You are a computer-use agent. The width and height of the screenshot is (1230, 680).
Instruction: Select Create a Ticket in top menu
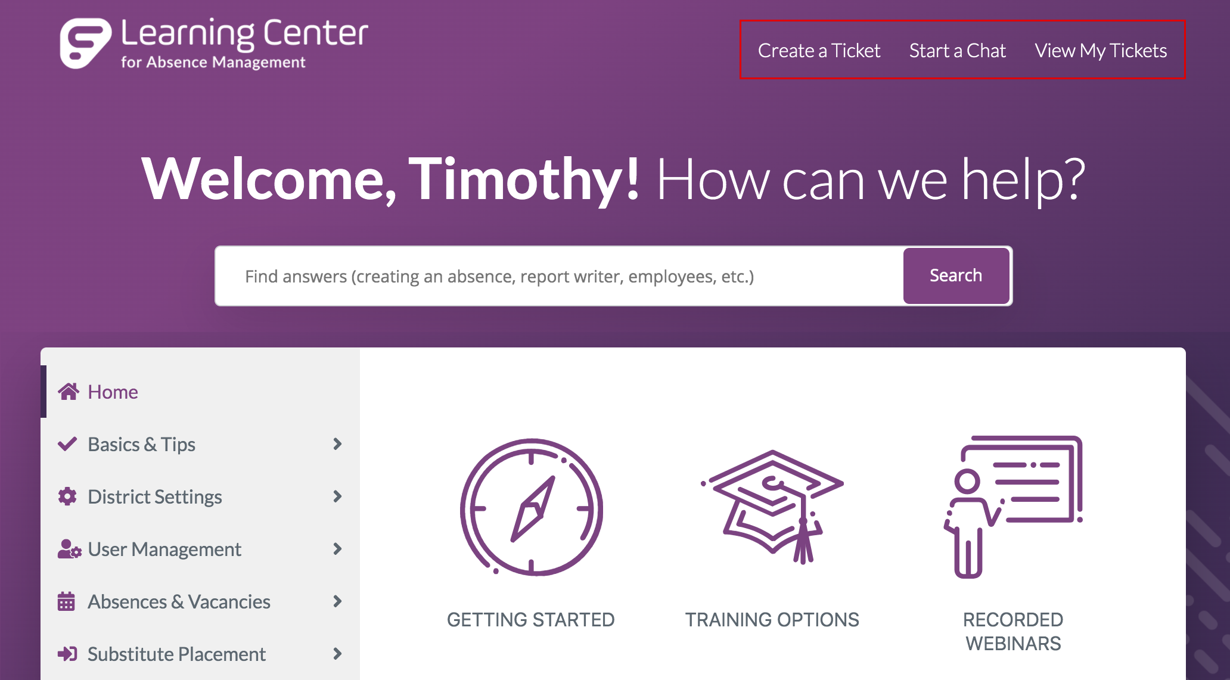(x=819, y=51)
